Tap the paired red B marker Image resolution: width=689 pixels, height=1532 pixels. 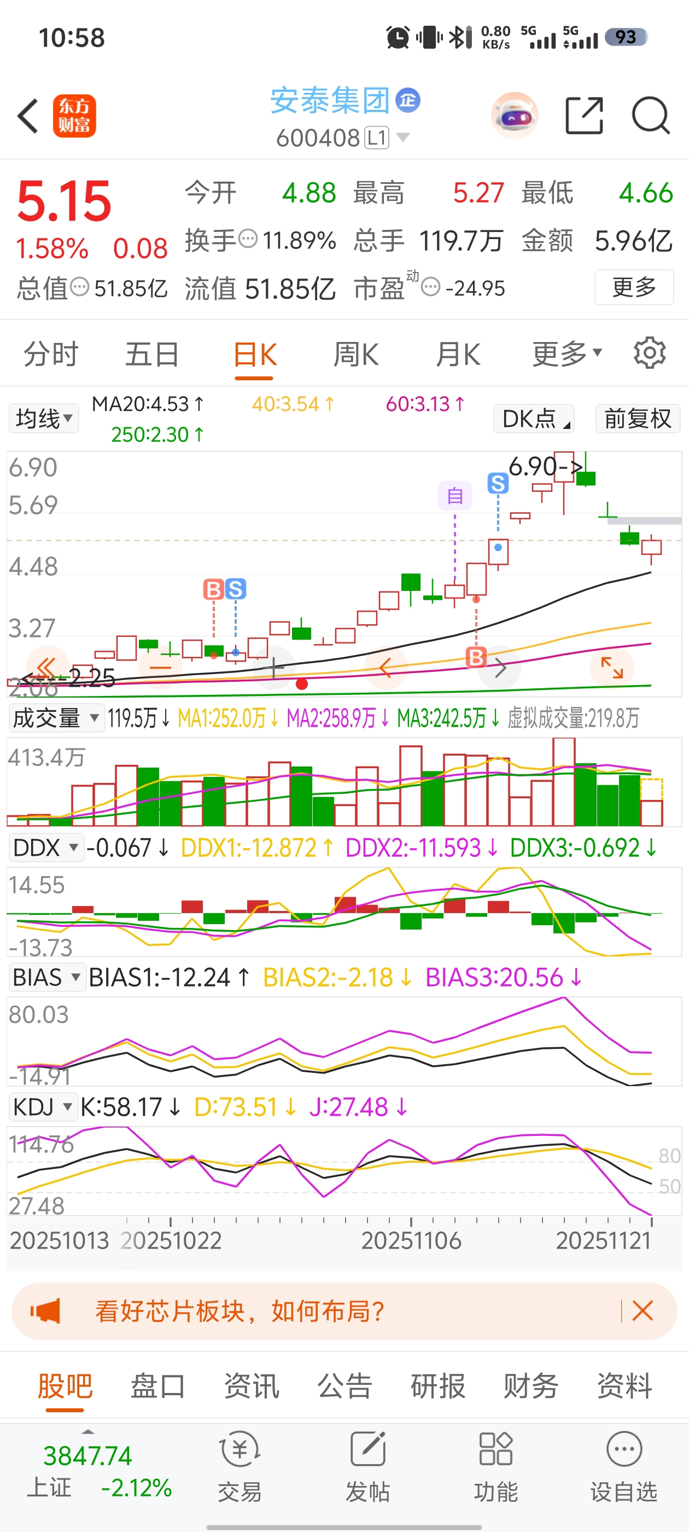click(213, 589)
